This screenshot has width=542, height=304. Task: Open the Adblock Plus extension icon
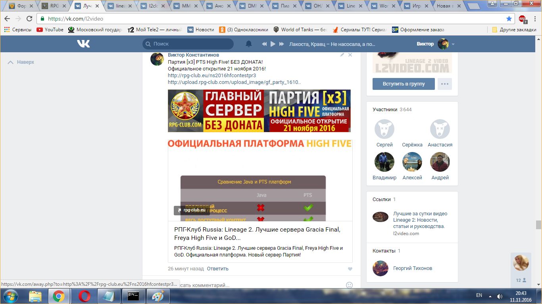click(x=523, y=19)
